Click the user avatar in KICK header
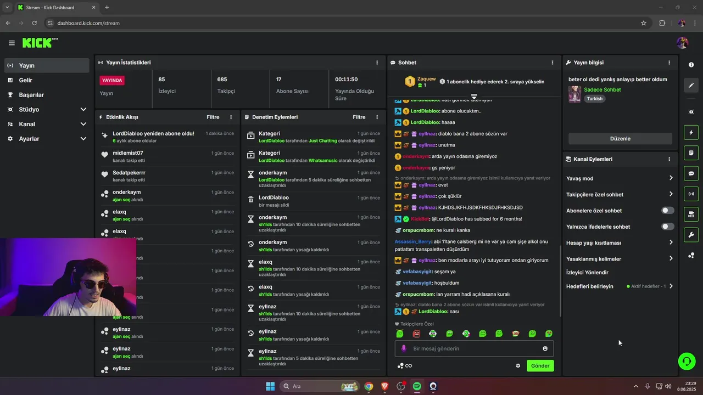This screenshot has height=395, width=703. pos(683,43)
